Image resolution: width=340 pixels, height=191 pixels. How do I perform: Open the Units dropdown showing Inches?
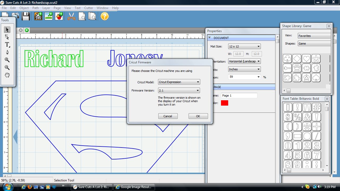tap(244, 69)
